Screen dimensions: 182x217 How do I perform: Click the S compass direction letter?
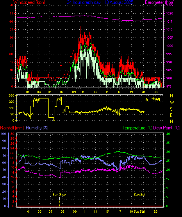pyautogui.click(x=171, y=109)
